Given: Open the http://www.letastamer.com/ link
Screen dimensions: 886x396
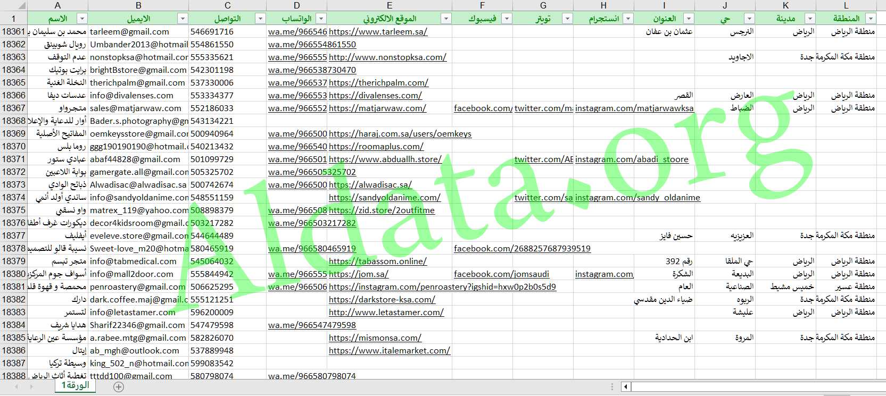Looking at the screenshot, I should click(x=386, y=313).
